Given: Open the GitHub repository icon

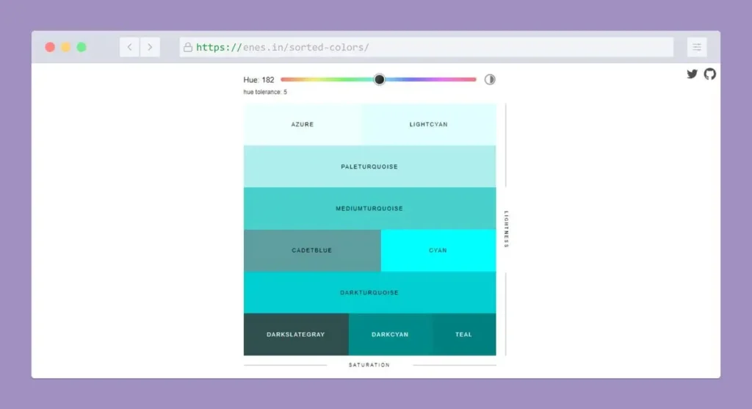Looking at the screenshot, I should (709, 74).
